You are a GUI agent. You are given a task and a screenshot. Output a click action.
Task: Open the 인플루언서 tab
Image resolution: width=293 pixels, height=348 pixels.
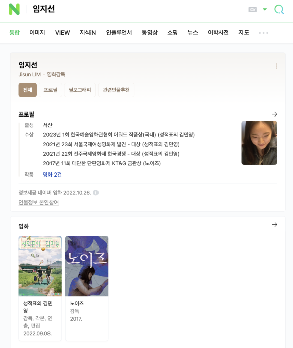click(x=119, y=33)
